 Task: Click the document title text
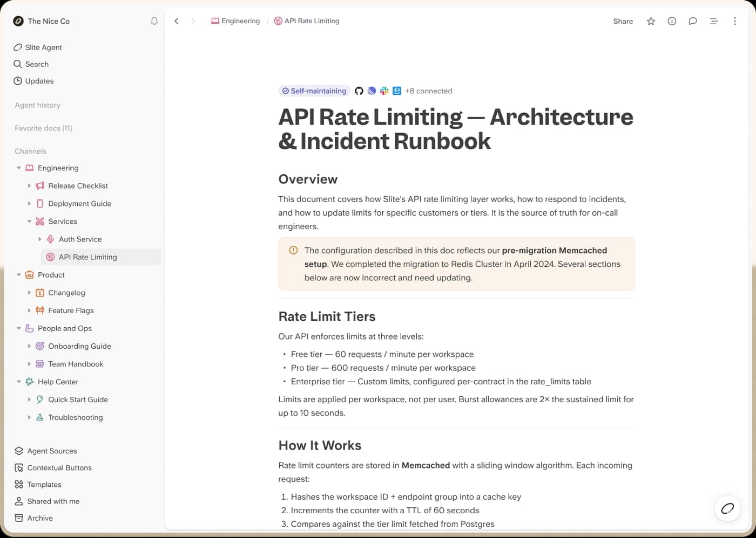[456, 129]
